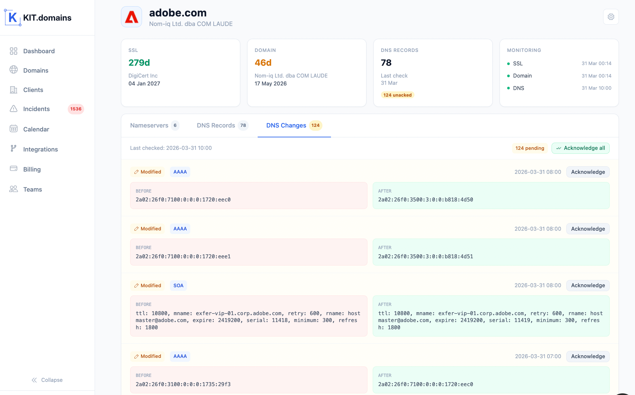Click the Teams people icon

[13, 189]
